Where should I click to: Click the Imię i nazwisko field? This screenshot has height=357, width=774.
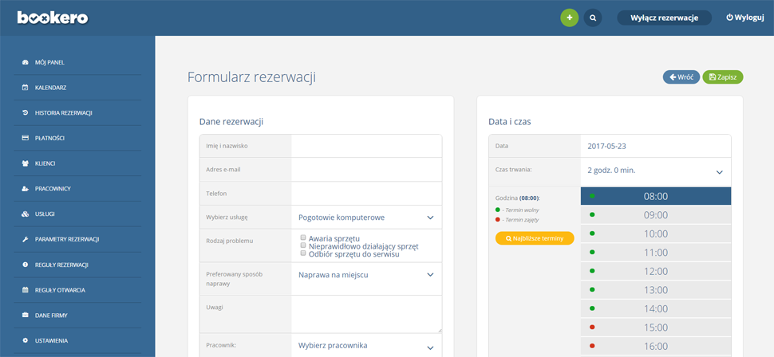tap(366, 146)
